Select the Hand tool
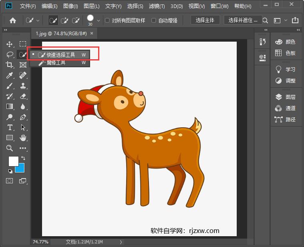The height and width of the screenshot is (247, 304). tap(23, 138)
